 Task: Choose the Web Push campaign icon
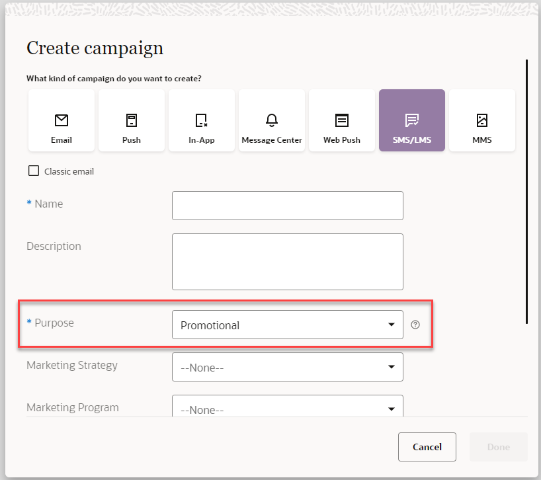tap(342, 120)
